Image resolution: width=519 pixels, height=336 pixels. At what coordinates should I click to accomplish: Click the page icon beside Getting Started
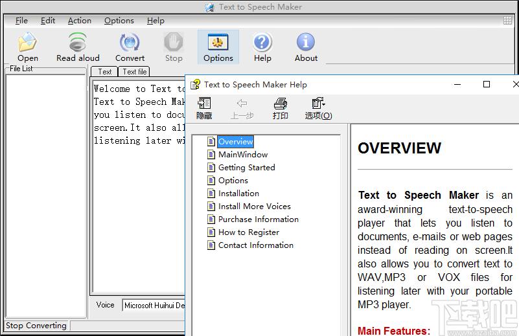coord(211,167)
